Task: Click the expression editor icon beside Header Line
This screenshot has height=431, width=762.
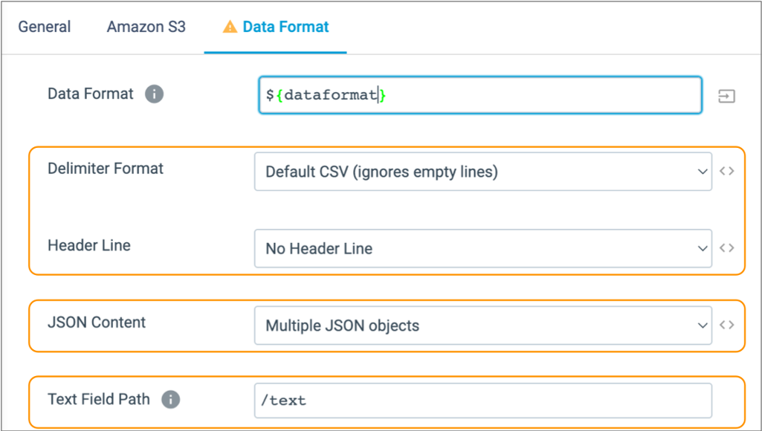Action: pyautogui.click(x=726, y=247)
